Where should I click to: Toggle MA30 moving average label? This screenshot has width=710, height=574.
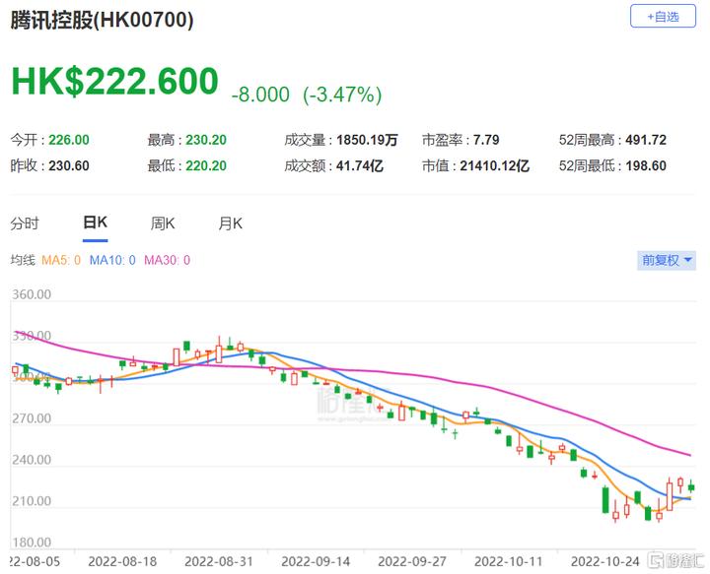click(167, 260)
